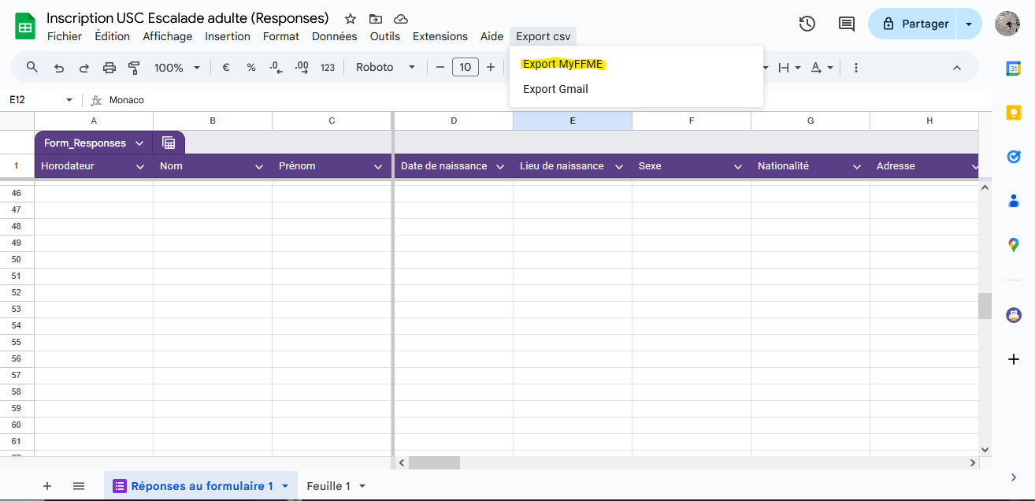Open Google Calendar in side panel
The height and width of the screenshot is (501, 1035).
pyautogui.click(x=1014, y=69)
